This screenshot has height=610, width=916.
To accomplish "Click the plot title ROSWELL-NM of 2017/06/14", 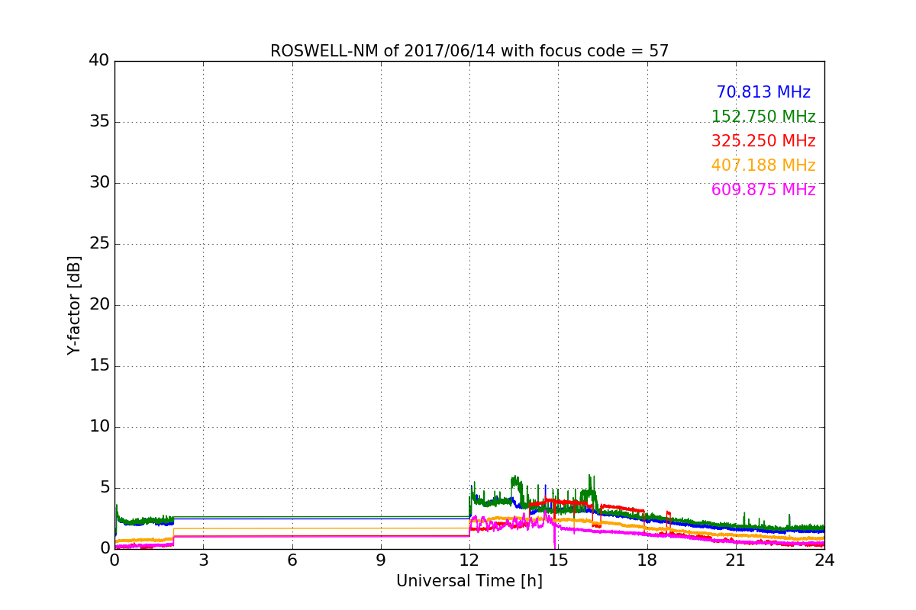I will (469, 51).
